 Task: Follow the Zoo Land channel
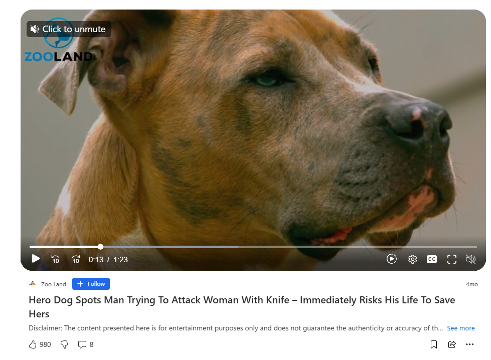click(91, 284)
